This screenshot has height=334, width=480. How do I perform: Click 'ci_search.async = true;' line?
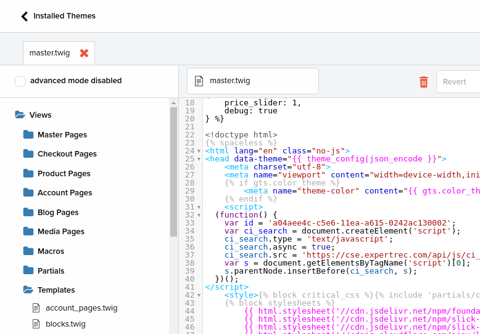[280, 247]
